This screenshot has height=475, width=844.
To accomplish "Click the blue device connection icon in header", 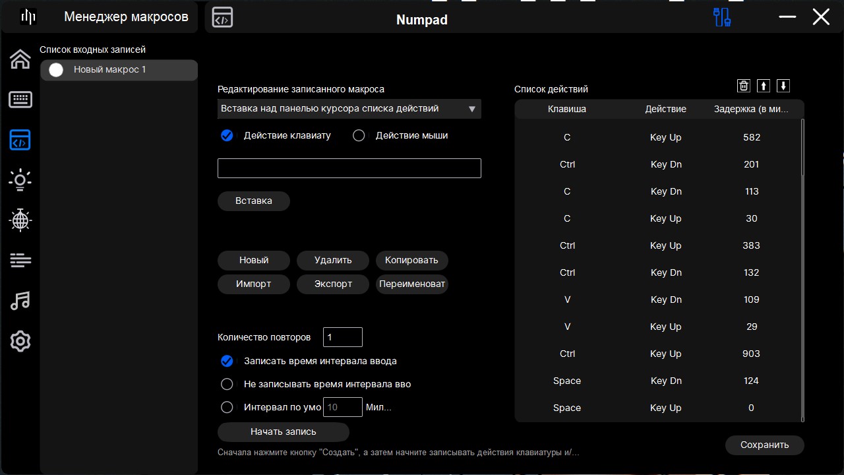I will (723, 17).
